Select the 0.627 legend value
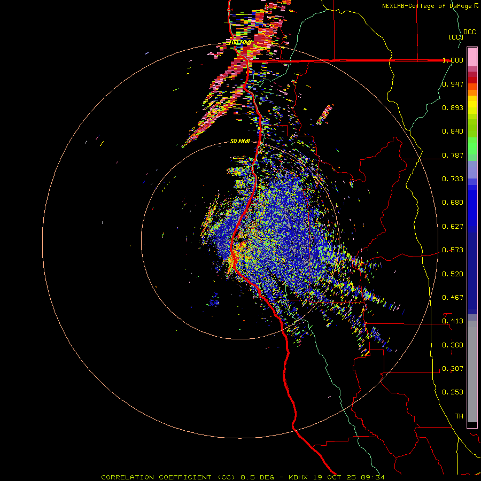 453,227
